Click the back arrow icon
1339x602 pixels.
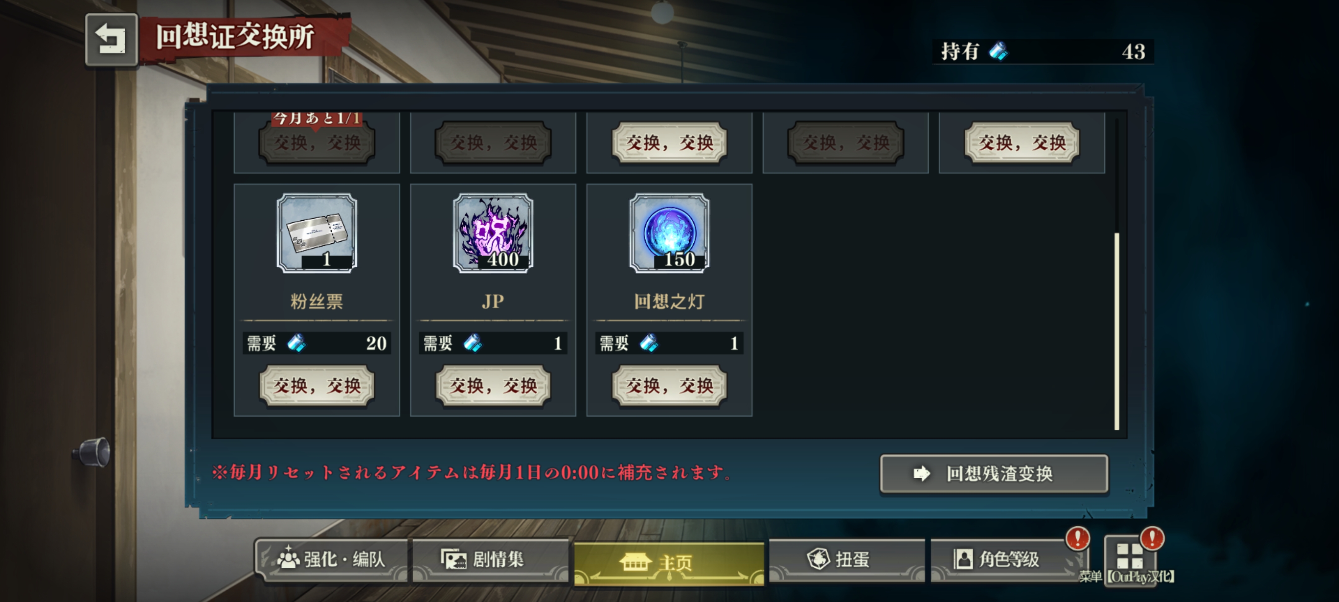click(111, 39)
